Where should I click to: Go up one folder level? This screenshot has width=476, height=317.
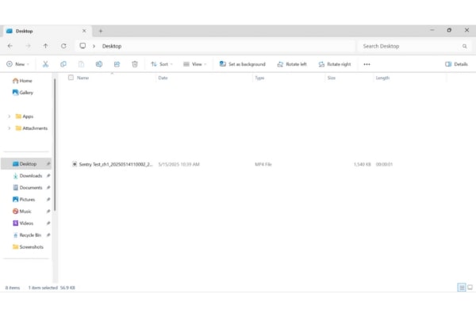click(x=45, y=46)
